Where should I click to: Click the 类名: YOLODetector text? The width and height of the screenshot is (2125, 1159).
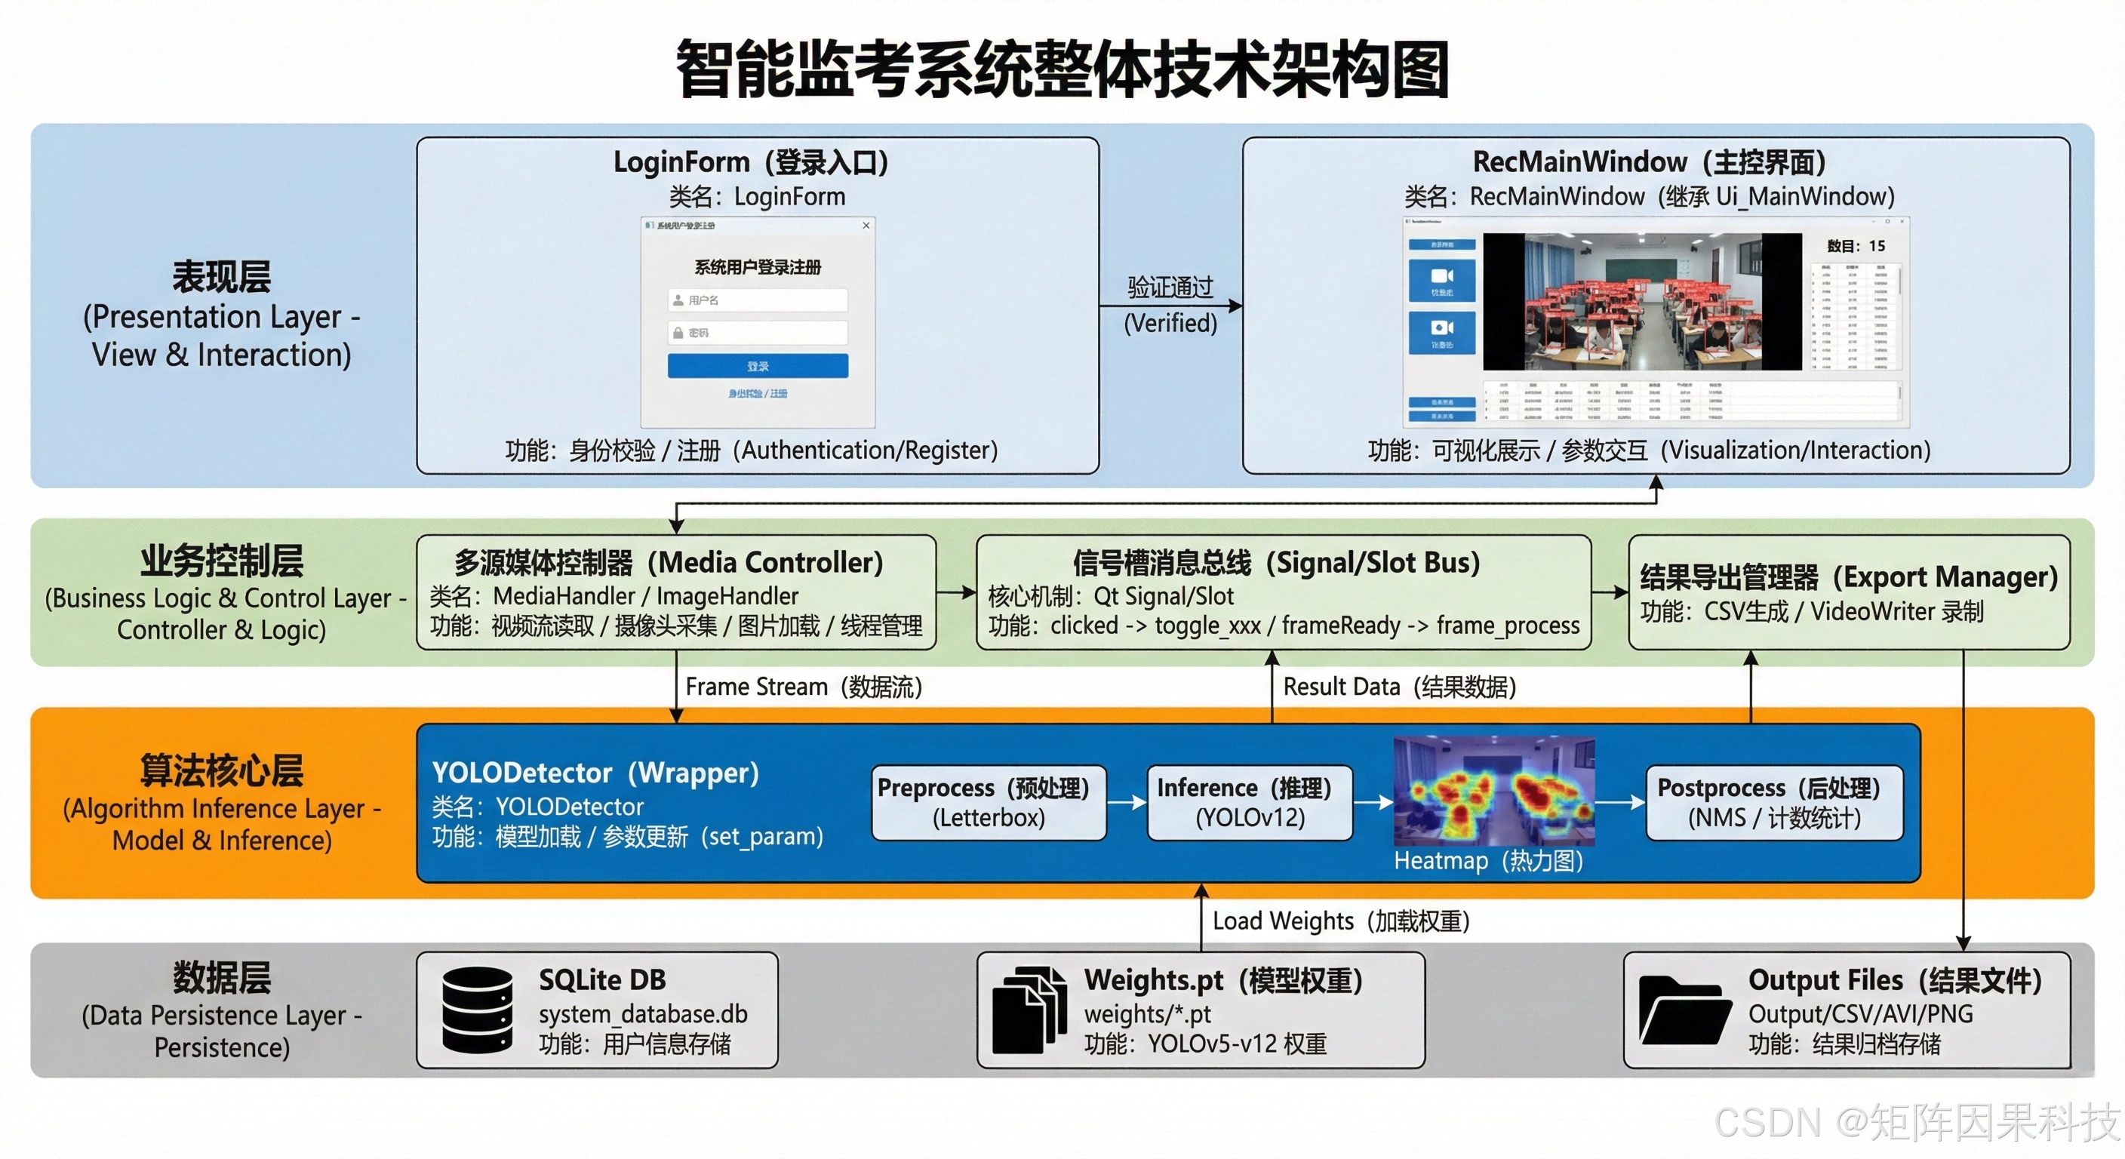537,806
